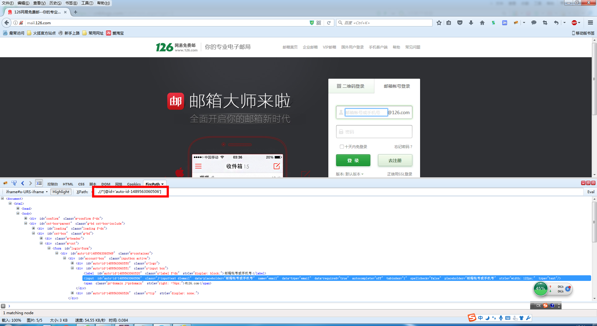
Task: Switch to the Firebug Cookies tab
Action: pyautogui.click(x=134, y=184)
